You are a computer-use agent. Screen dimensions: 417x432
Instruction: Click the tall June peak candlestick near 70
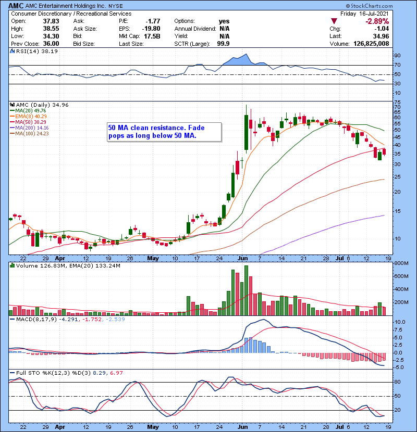[246, 129]
